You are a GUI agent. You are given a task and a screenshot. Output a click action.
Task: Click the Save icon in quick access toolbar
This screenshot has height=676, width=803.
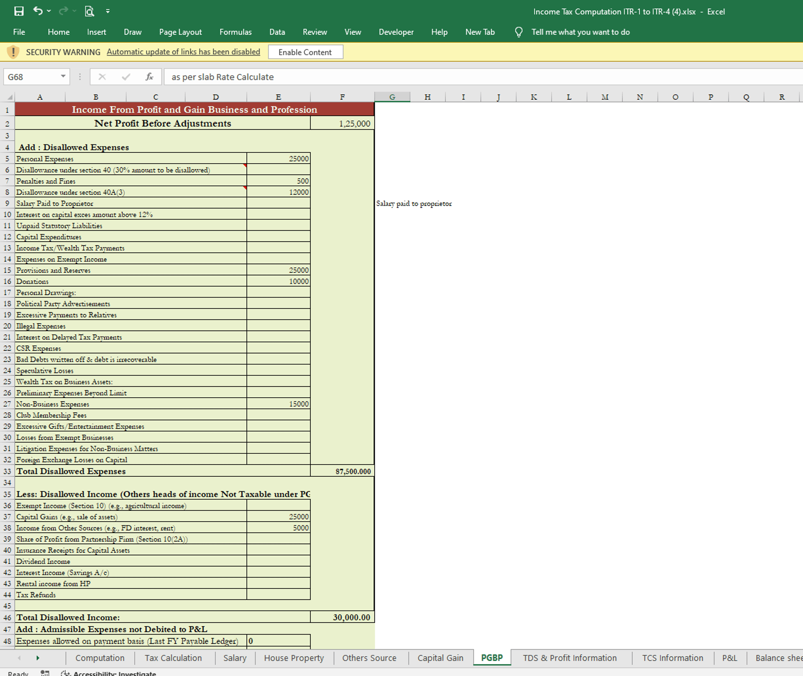[19, 11]
